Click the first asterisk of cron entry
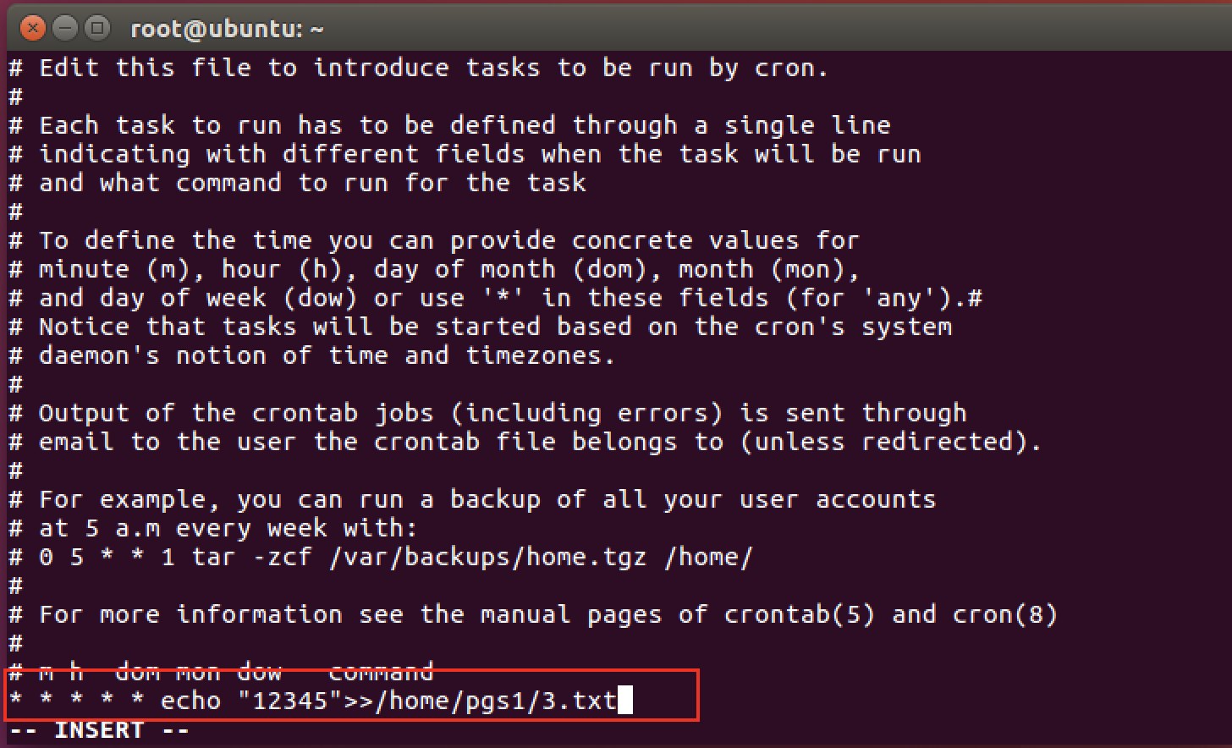This screenshot has height=748, width=1232. [x=16, y=701]
